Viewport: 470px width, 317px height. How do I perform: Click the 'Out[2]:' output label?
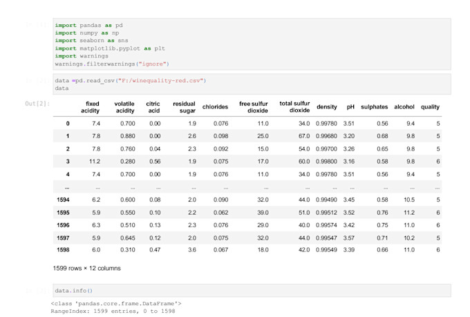coord(37,104)
